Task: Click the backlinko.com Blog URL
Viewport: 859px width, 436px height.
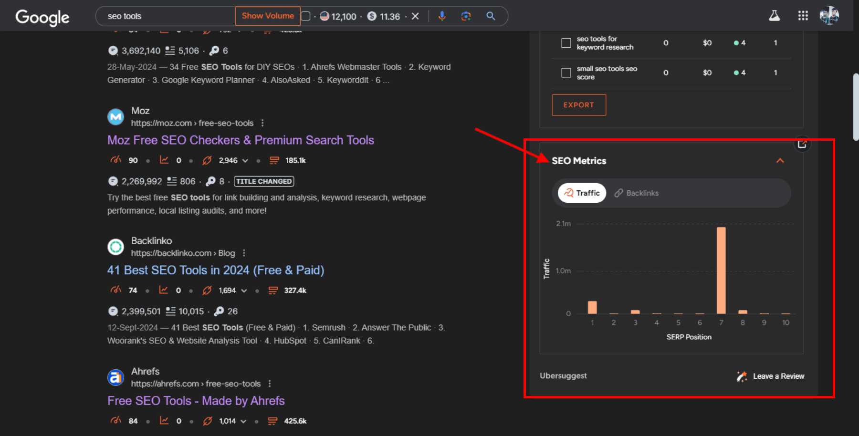Action: (x=183, y=253)
